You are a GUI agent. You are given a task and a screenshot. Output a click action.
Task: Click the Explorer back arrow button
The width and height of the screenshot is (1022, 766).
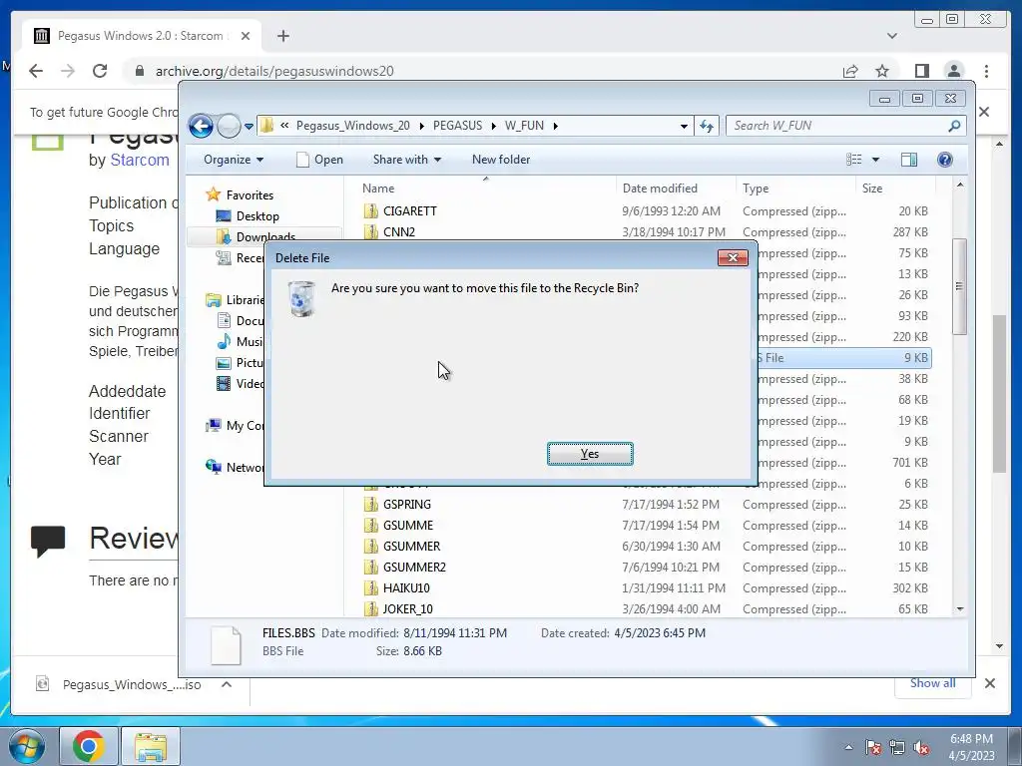201,126
